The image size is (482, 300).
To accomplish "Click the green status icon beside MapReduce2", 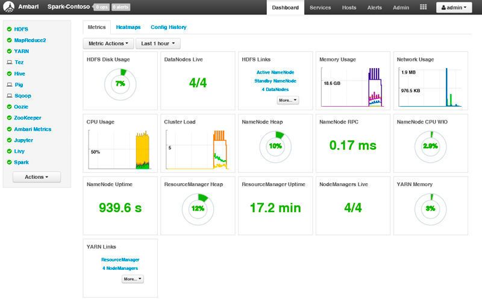I will [9, 40].
